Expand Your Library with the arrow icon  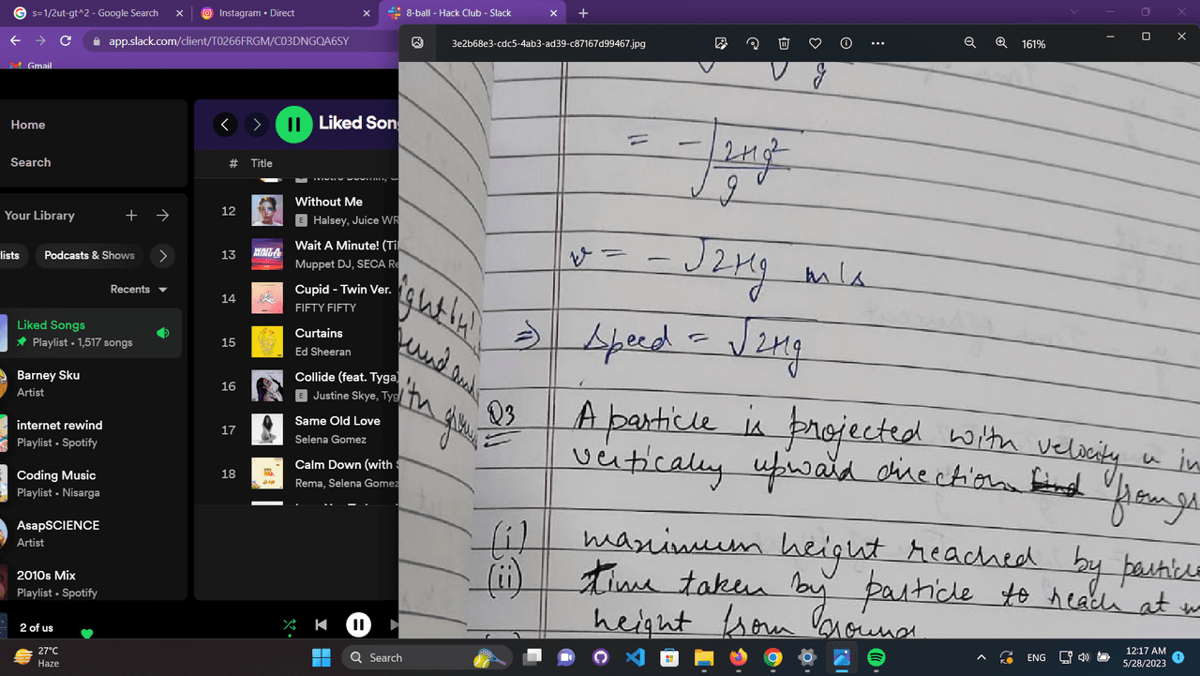[163, 216]
